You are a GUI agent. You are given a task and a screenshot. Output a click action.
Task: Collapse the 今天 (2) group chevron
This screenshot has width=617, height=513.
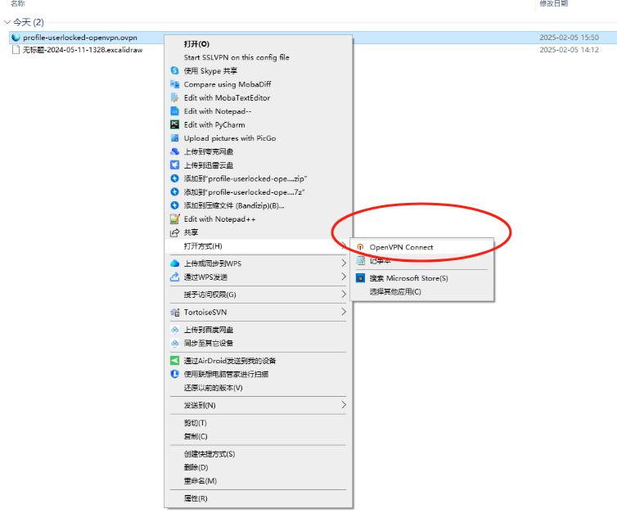point(7,22)
